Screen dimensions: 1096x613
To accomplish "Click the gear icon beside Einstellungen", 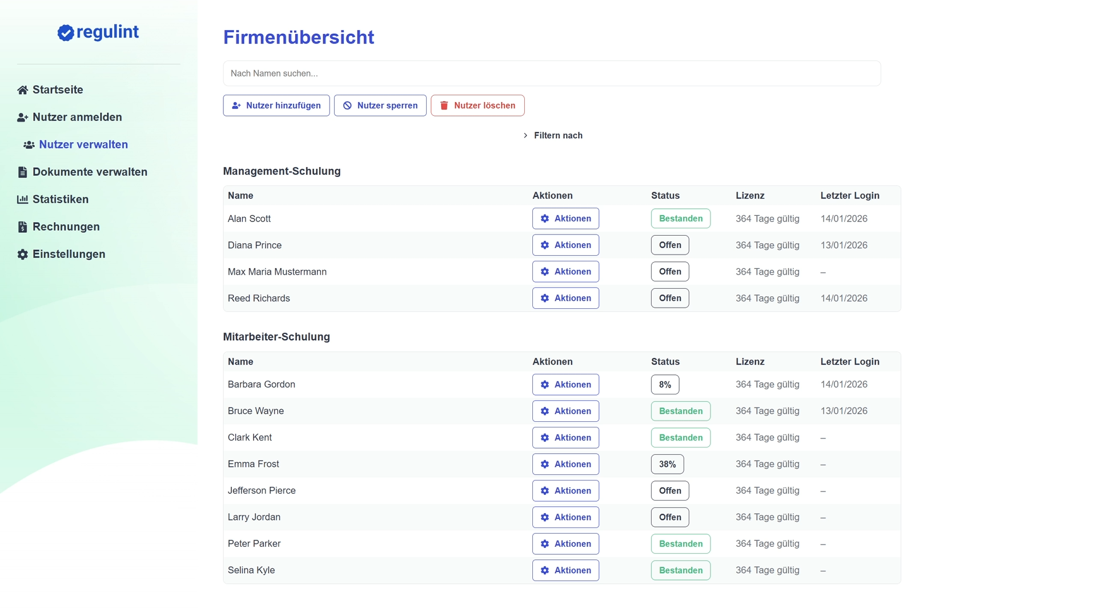I will [23, 255].
